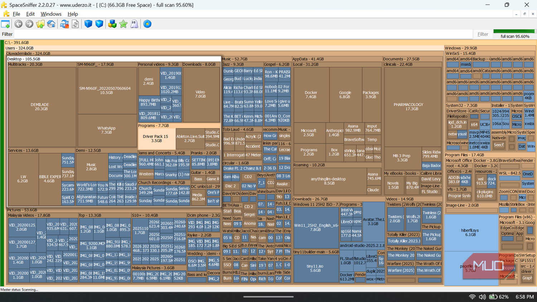
Task: Select the Packages 3.9GB block
Action: coord(371,94)
